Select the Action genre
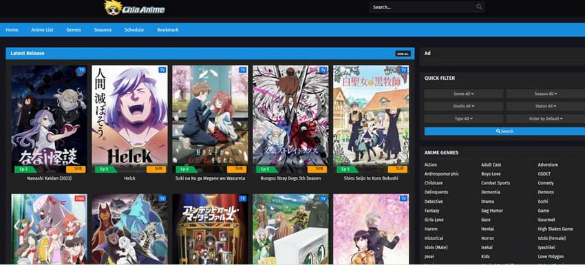Image resolution: width=585 pixels, height=265 pixels. 431,165
